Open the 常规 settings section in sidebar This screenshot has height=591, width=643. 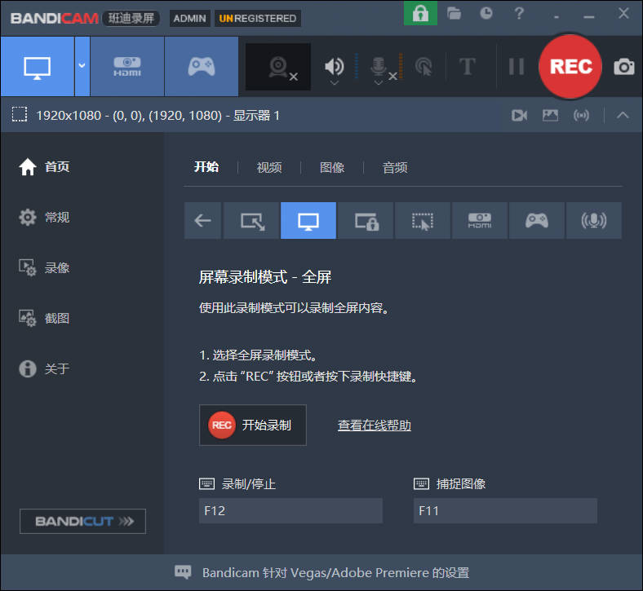coord(56,217)
